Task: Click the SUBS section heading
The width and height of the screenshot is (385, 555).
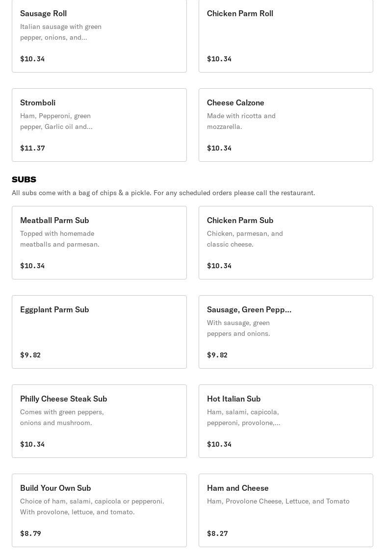Action: (24, 179)
